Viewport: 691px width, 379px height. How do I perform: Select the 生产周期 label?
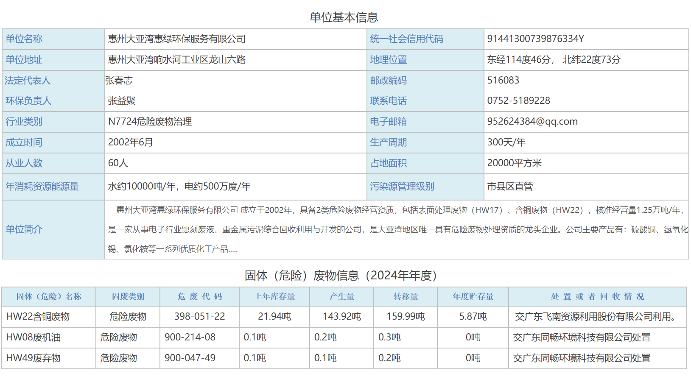(x=388, y=142)
